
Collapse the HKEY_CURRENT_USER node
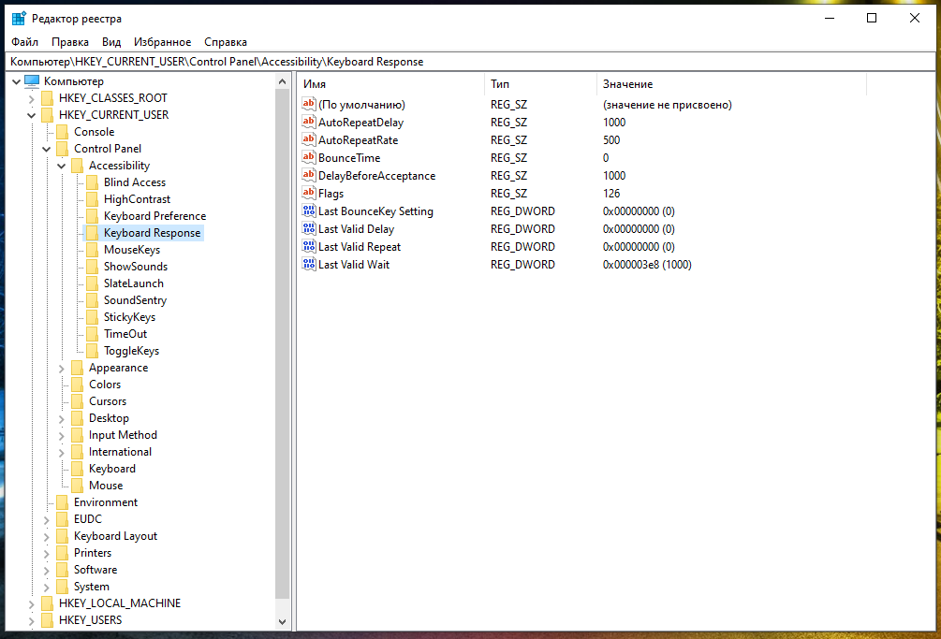(x=31, y=115)
